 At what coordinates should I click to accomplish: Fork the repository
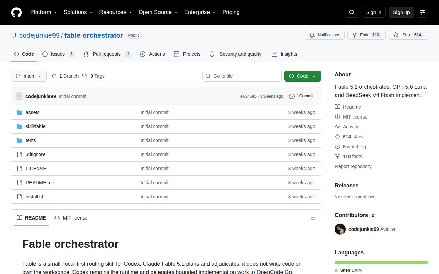[x=367, y=35]
